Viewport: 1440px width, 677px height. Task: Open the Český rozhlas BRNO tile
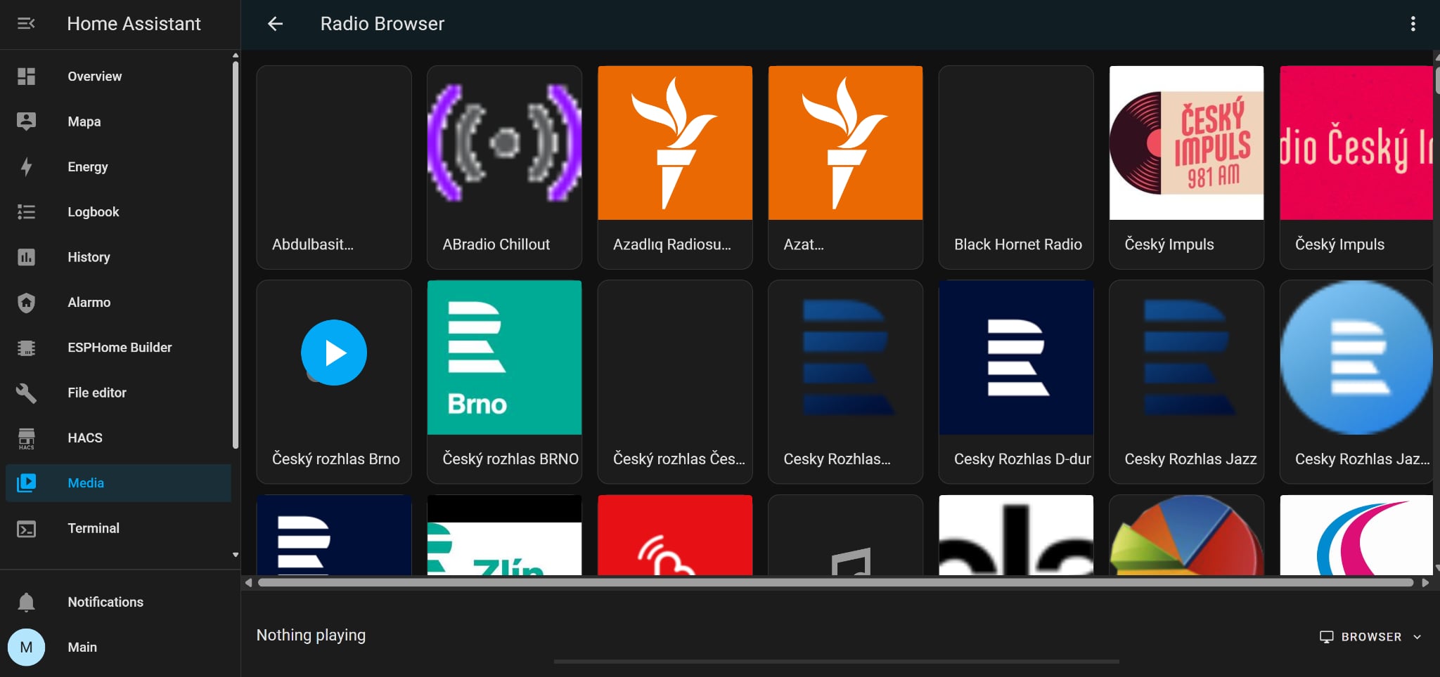(x=504, y=381)
